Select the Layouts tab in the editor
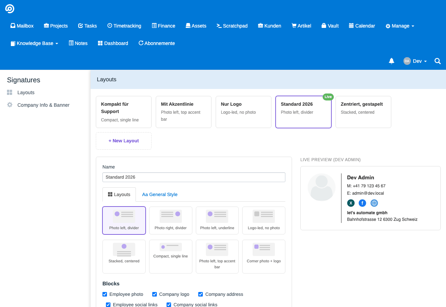Image resolution: width=446 pixels, height=307 pixels. [119, 194]
